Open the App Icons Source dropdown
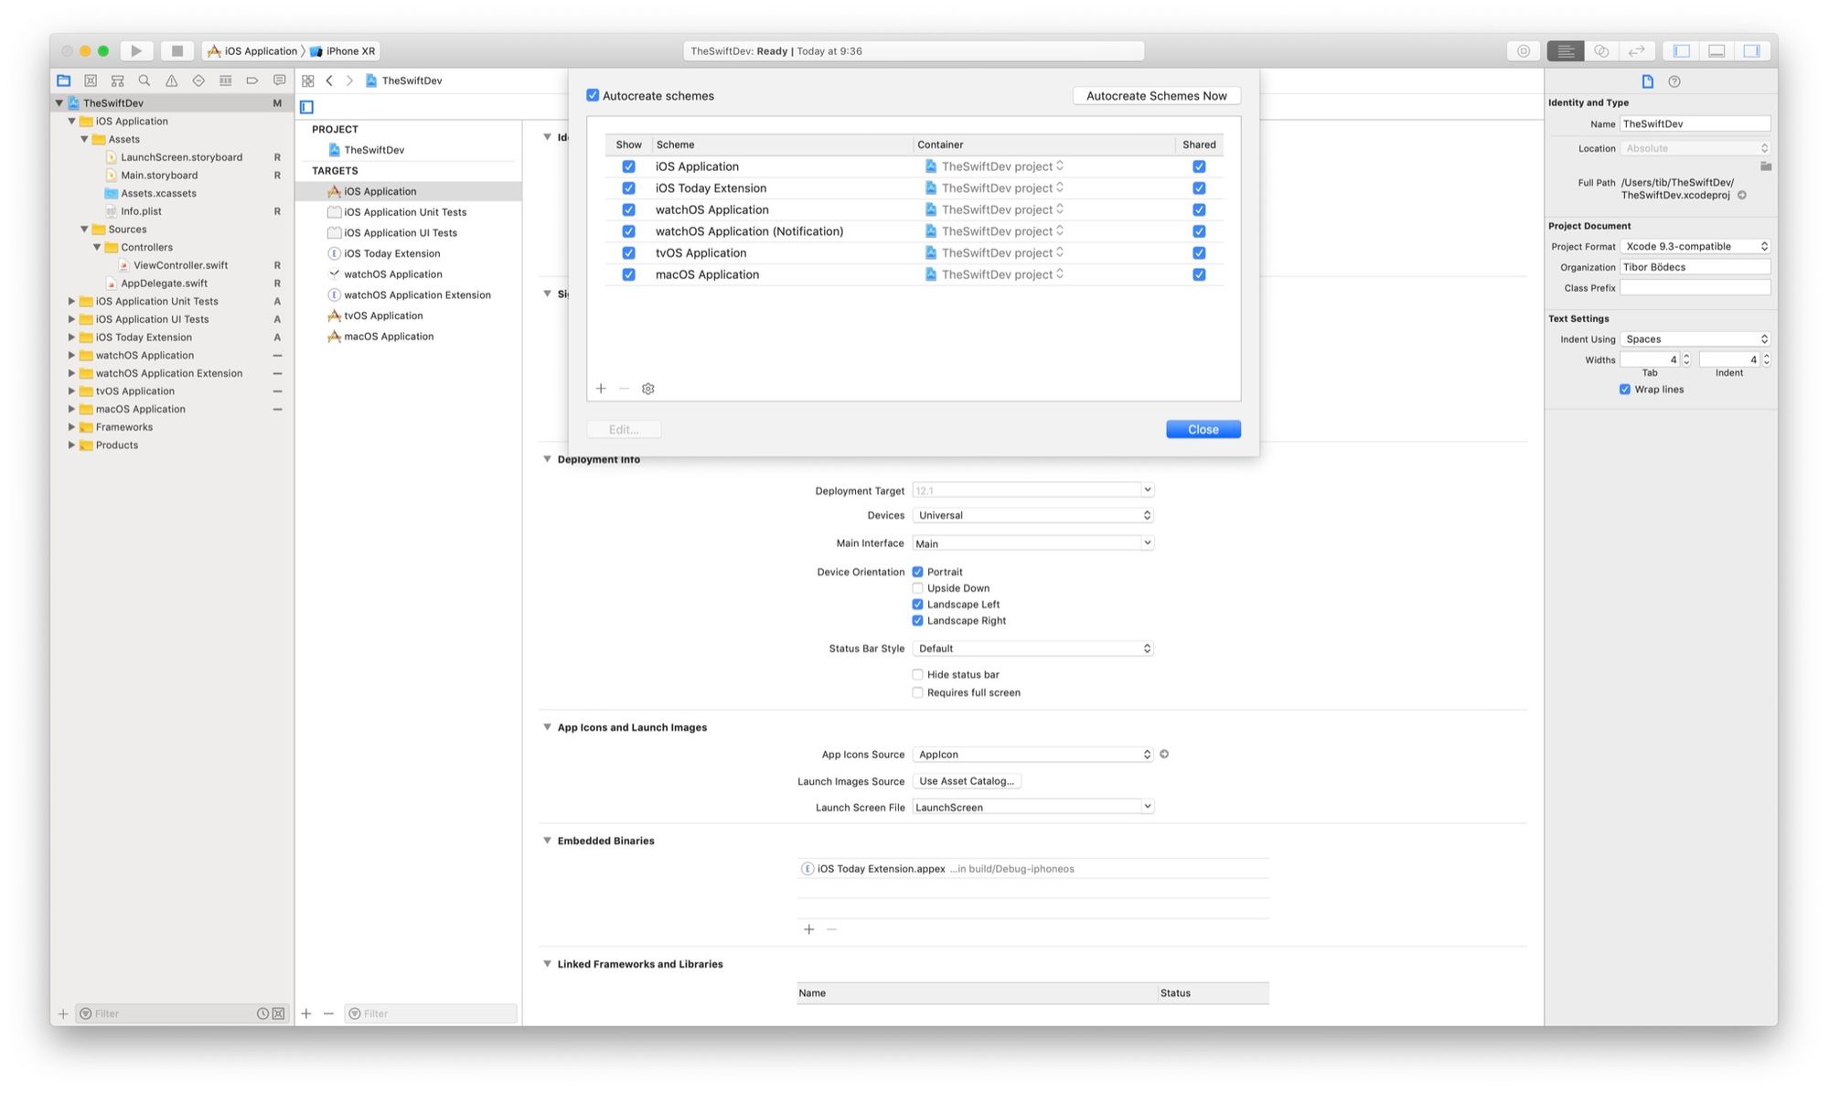The image size is (1829, 1093). click(1032, 755)
